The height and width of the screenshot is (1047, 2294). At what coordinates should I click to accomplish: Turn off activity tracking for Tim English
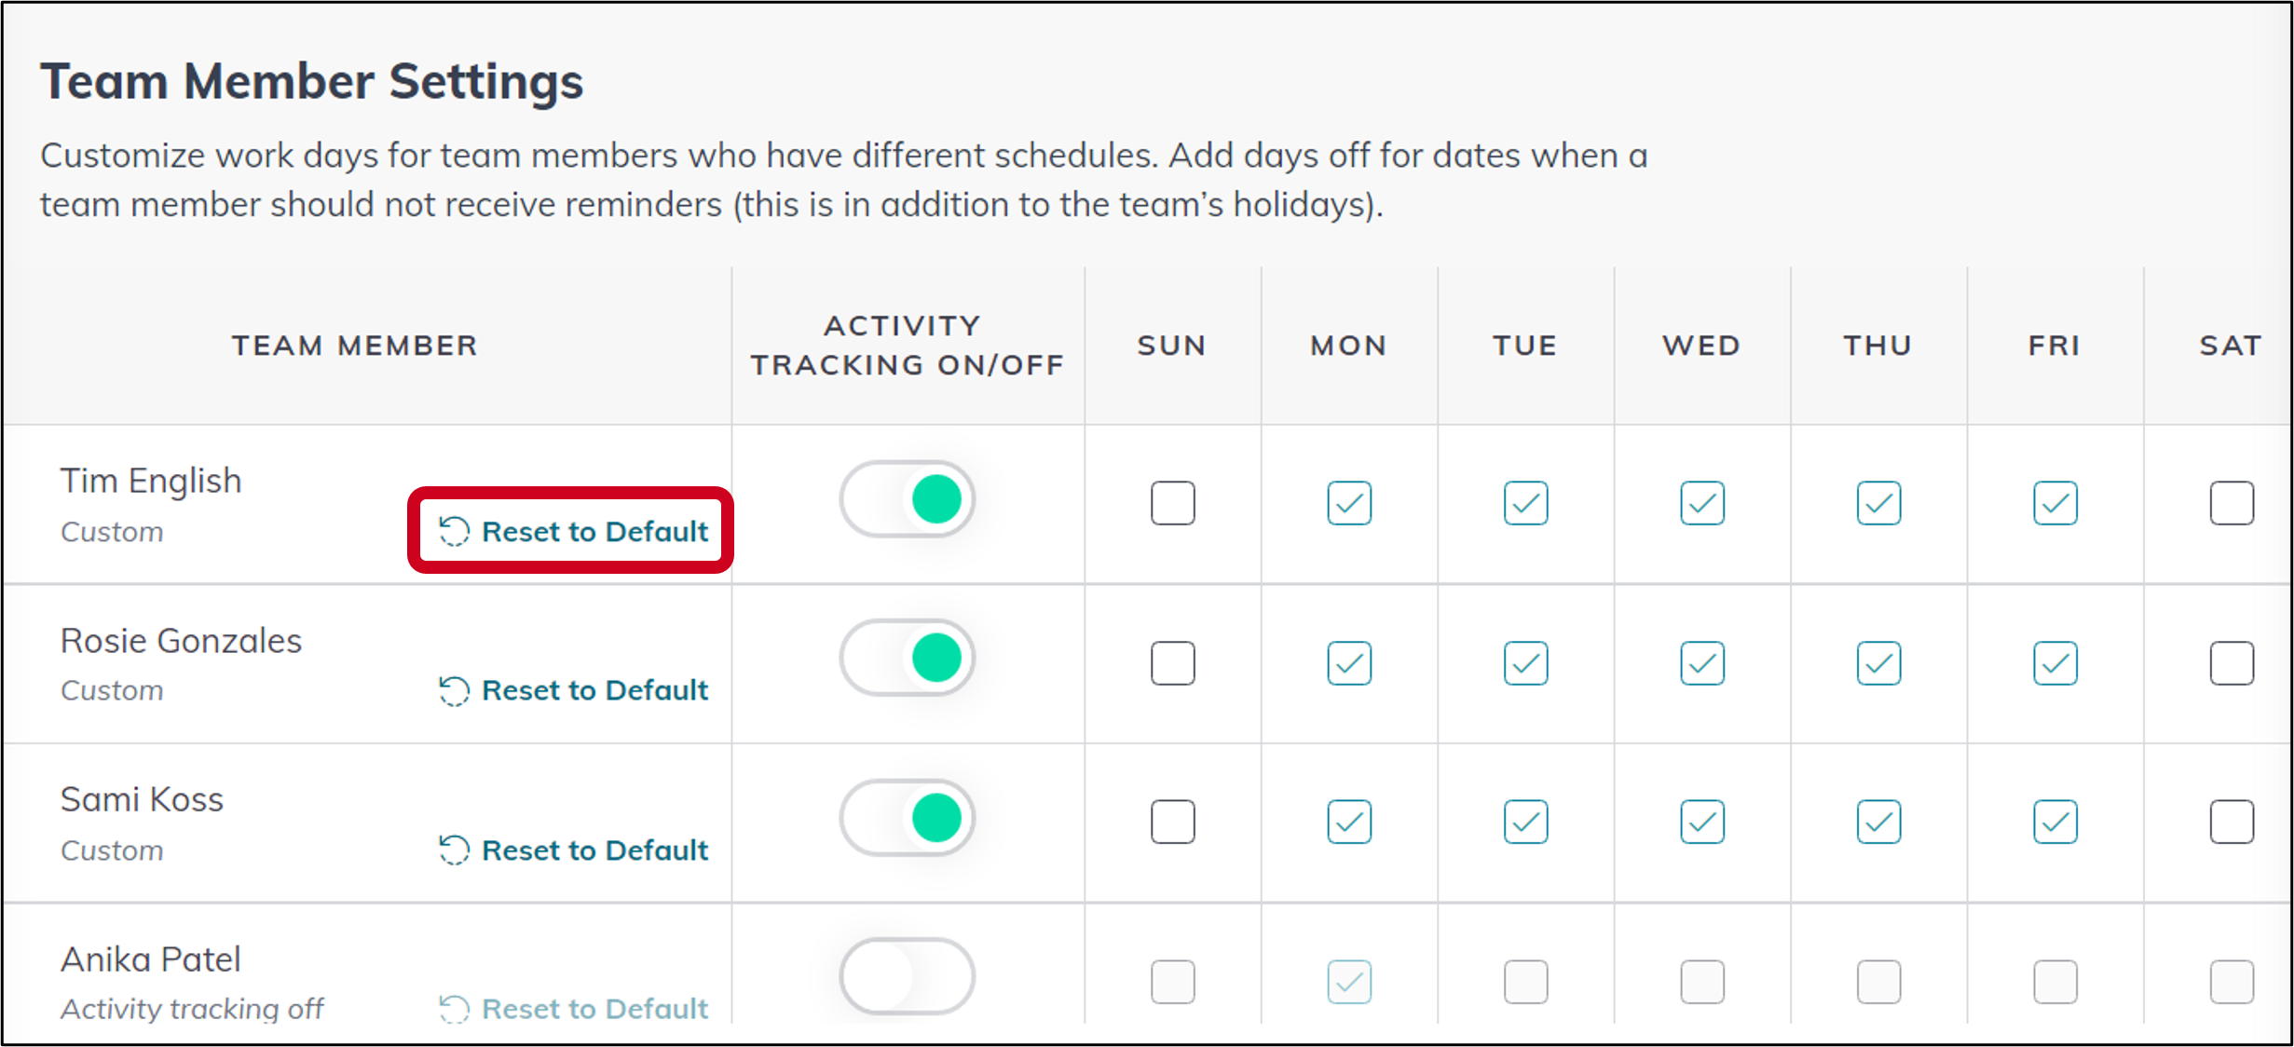tap(907, 499)
